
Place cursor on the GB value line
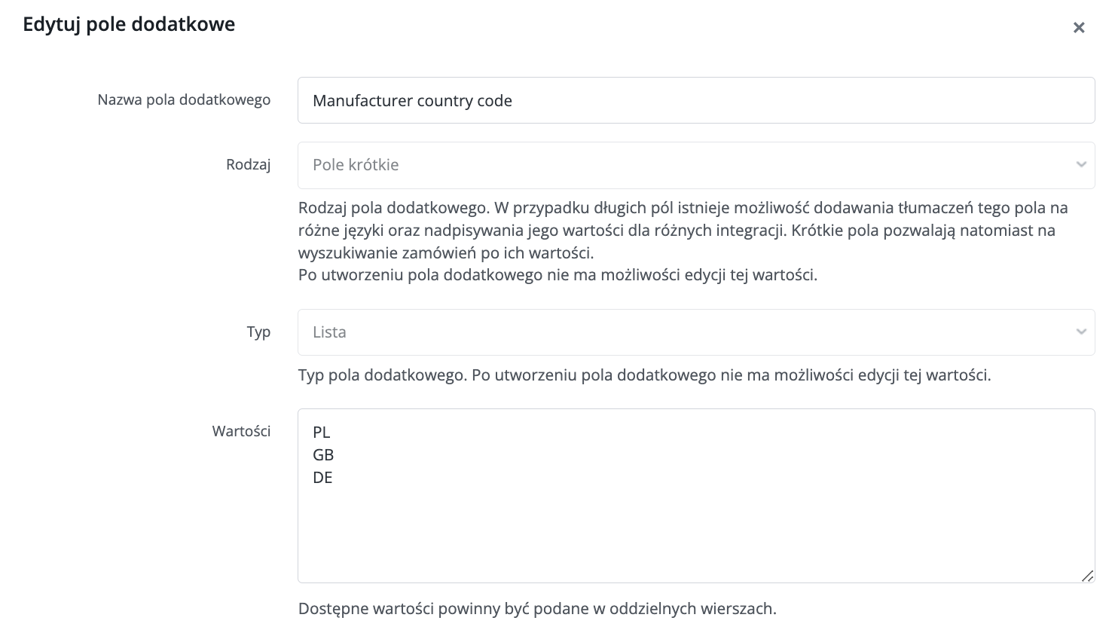323,455
